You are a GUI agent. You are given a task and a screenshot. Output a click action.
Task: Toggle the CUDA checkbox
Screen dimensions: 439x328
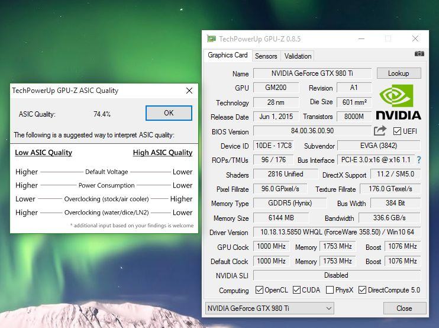[x=296, y=290]
